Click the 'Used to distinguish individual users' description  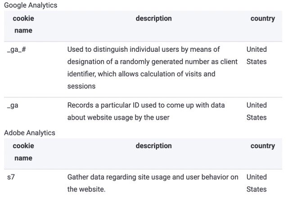point(153,68)
